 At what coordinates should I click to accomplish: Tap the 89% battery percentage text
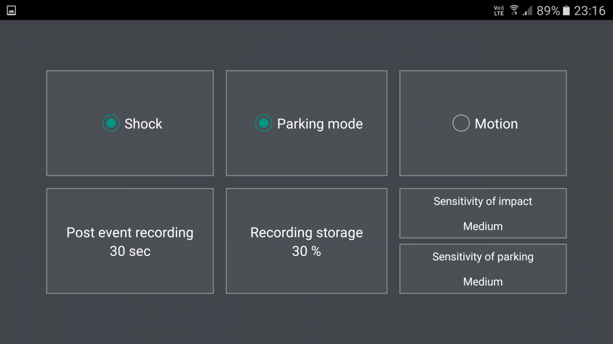click(x=548, y=11)
